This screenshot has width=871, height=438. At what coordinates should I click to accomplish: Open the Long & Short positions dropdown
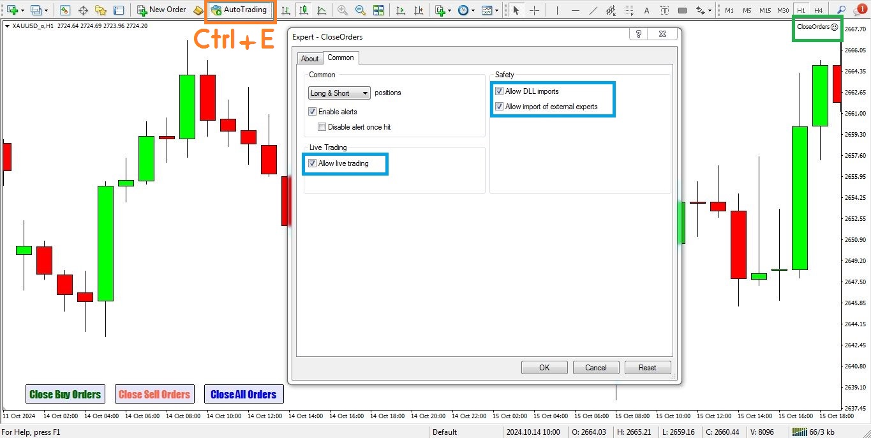click(x=339, y=93)
